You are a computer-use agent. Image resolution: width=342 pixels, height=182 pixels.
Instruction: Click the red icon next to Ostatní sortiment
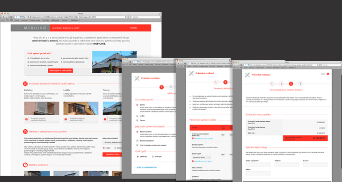coord(25,165)
